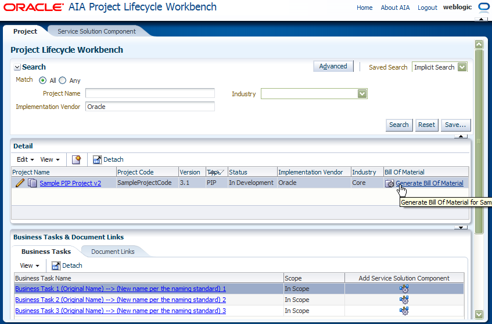Collapse the header with the top-right arrow
The width and height of the screenshot is (492, 324).
[481, 19]
